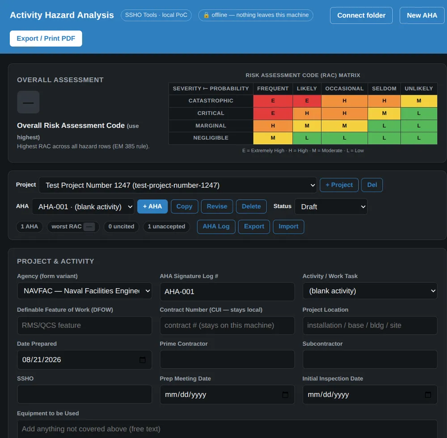This screenshot has height=438, width=447.
Task: Click the Marginal Frequent H cell
Action: (273, 126)
